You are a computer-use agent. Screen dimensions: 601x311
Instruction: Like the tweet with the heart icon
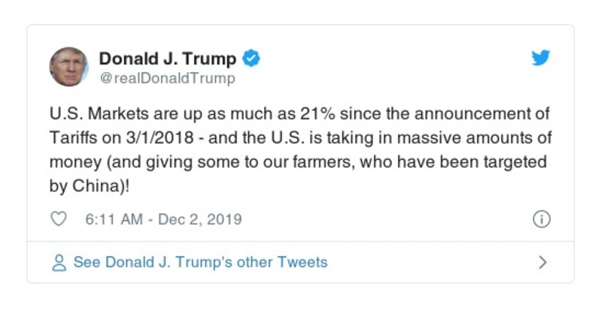pos(59,219)
